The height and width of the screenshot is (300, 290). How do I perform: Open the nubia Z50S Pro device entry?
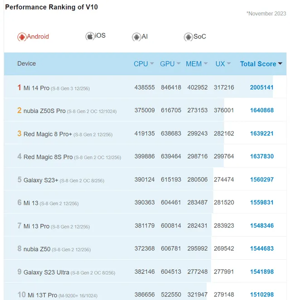tap(44, 111)
